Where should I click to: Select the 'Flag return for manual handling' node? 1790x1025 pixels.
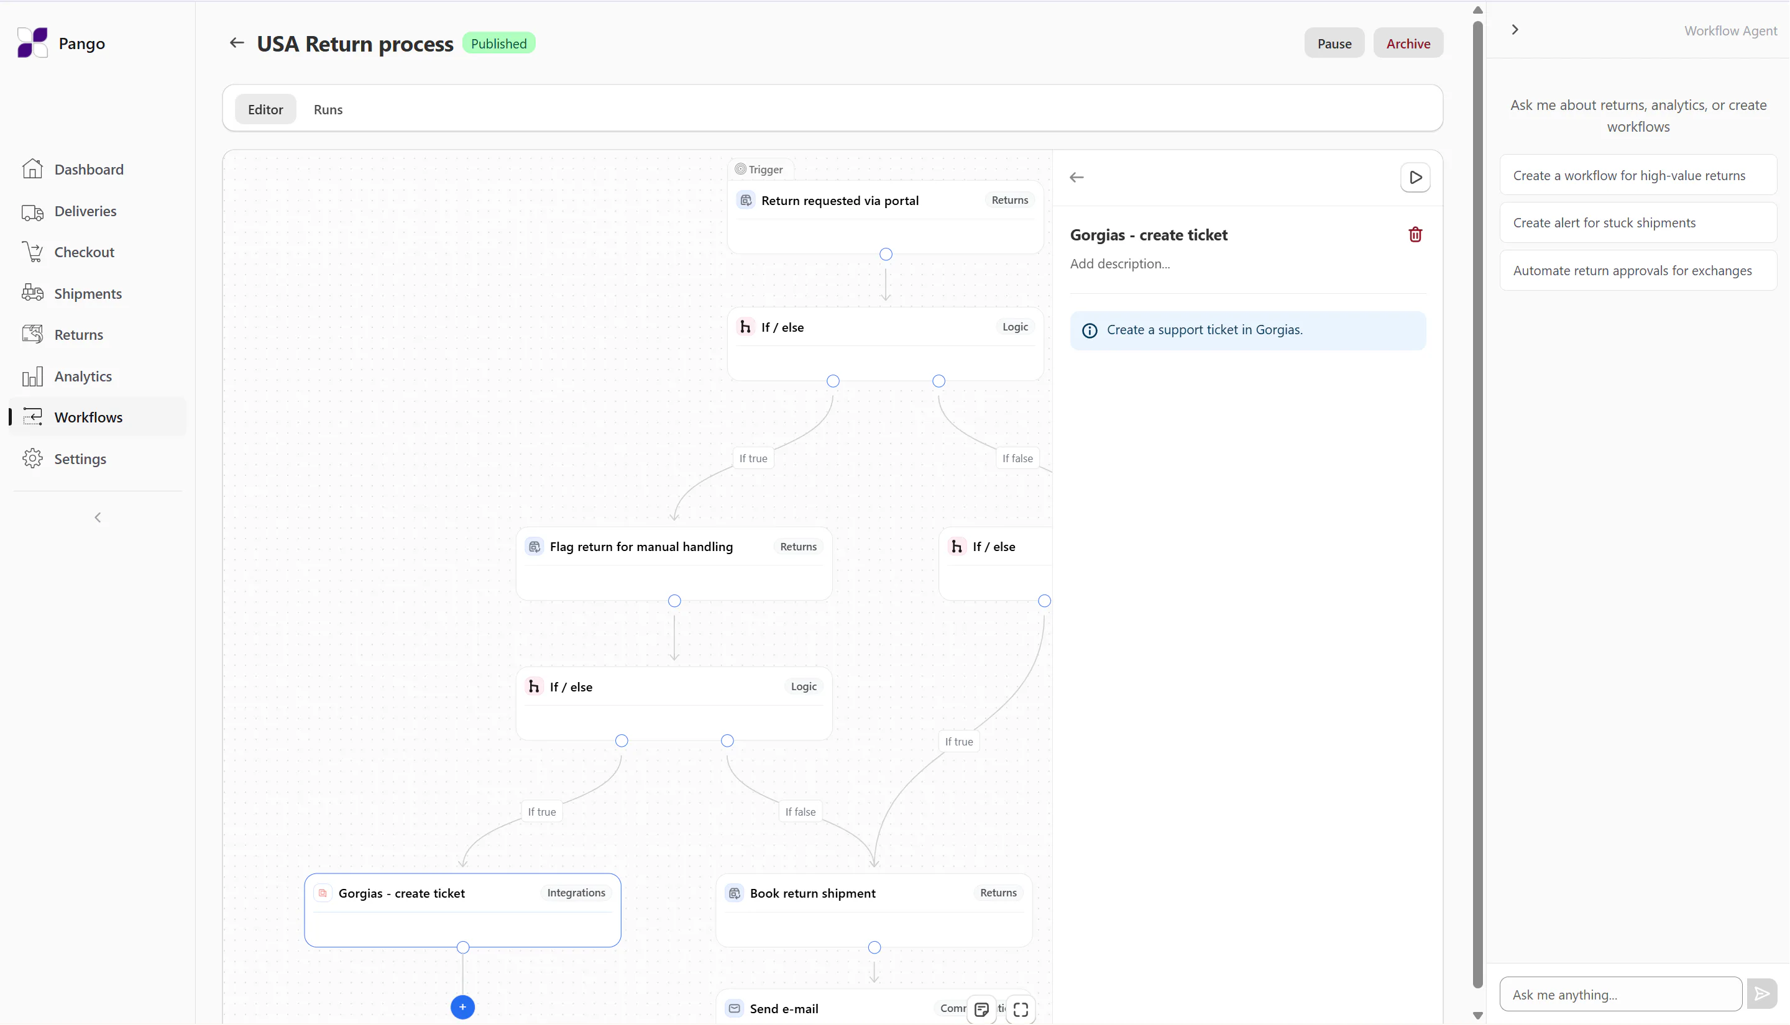pos(674,564)
